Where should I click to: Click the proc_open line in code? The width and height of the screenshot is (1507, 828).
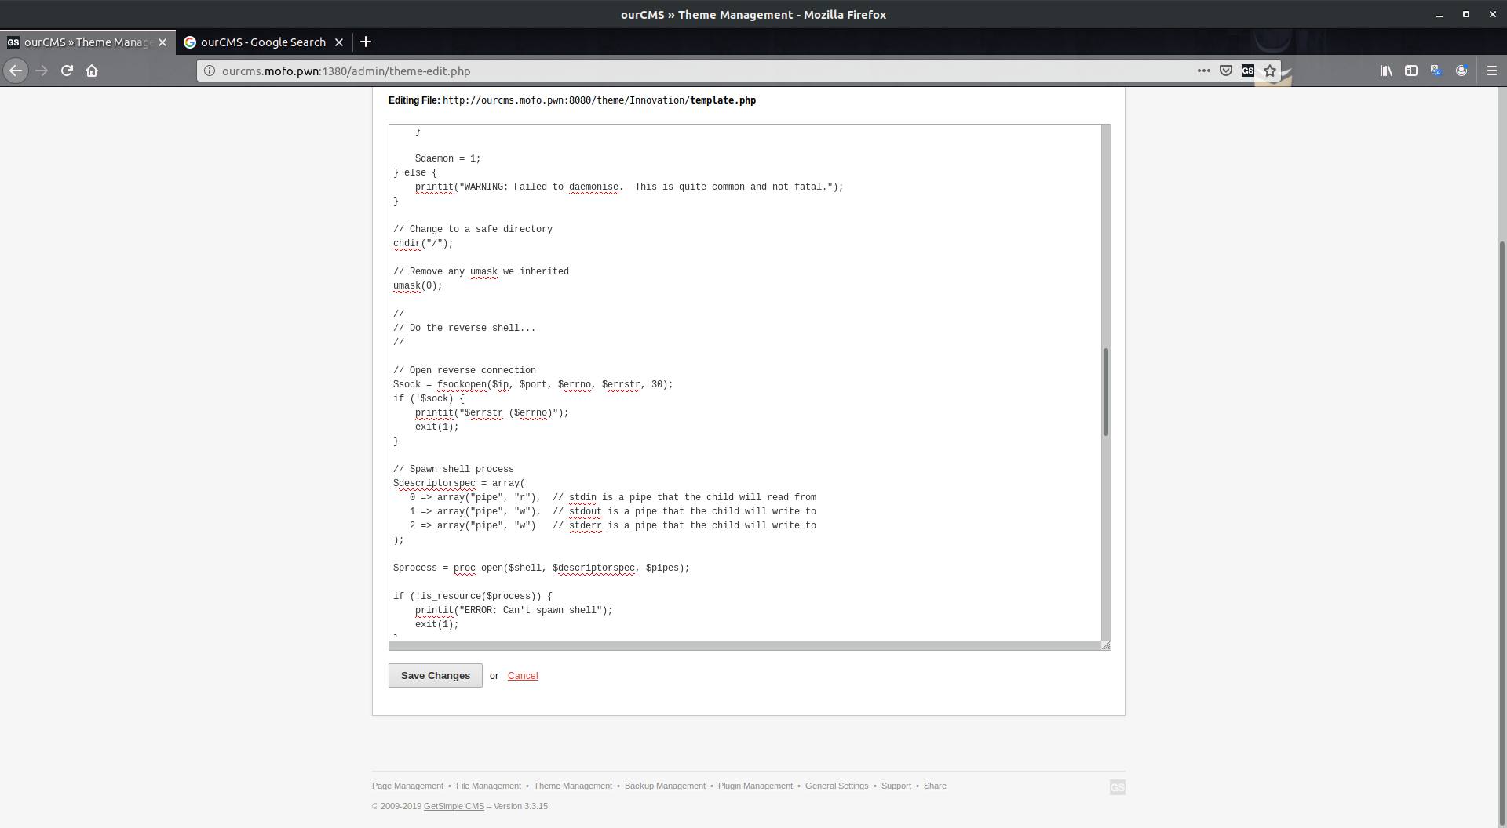pyautogui.click(x=541, y=568)
